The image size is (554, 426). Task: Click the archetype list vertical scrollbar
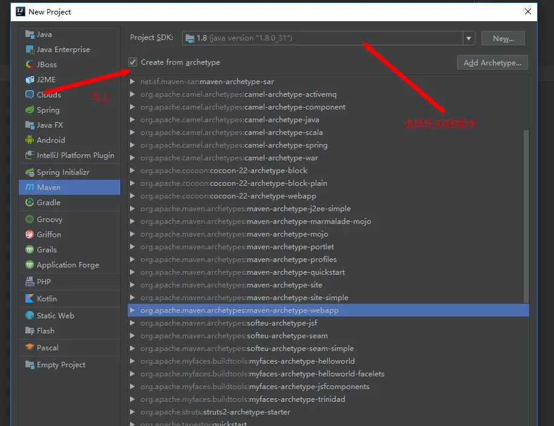[526, 217]
